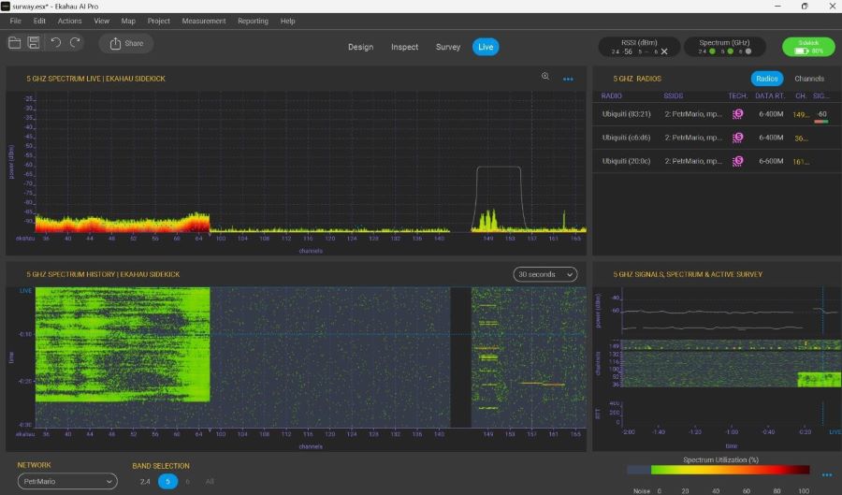The height and width of the screenshot is (495, 842).
Task: Click the -0:20 marker in signals timeline
Action: [x=805, y=431]
